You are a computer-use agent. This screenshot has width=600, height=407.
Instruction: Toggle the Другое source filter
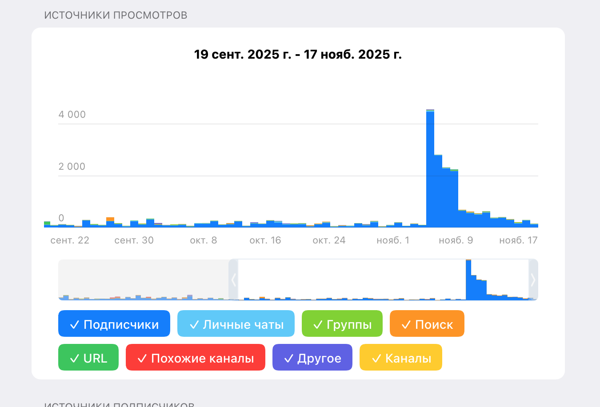tap(312, 358)
